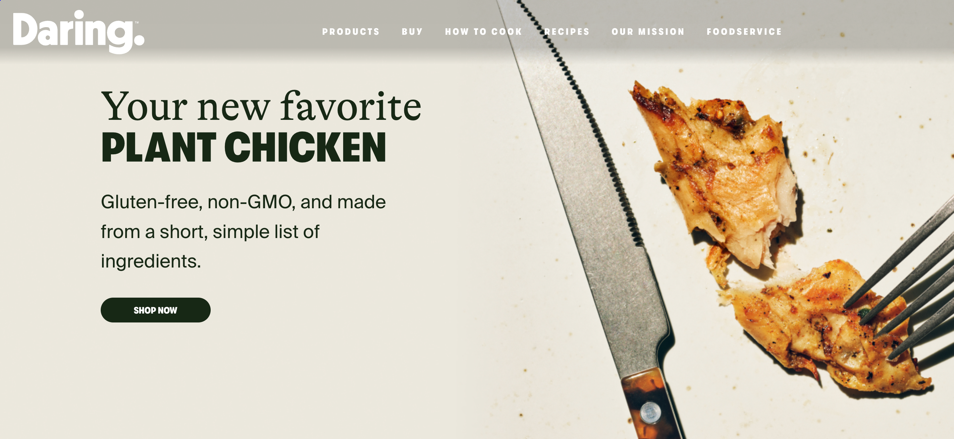954x439 pixels.
Task: Open the Products menu item
Action: (x=351, y=32)
